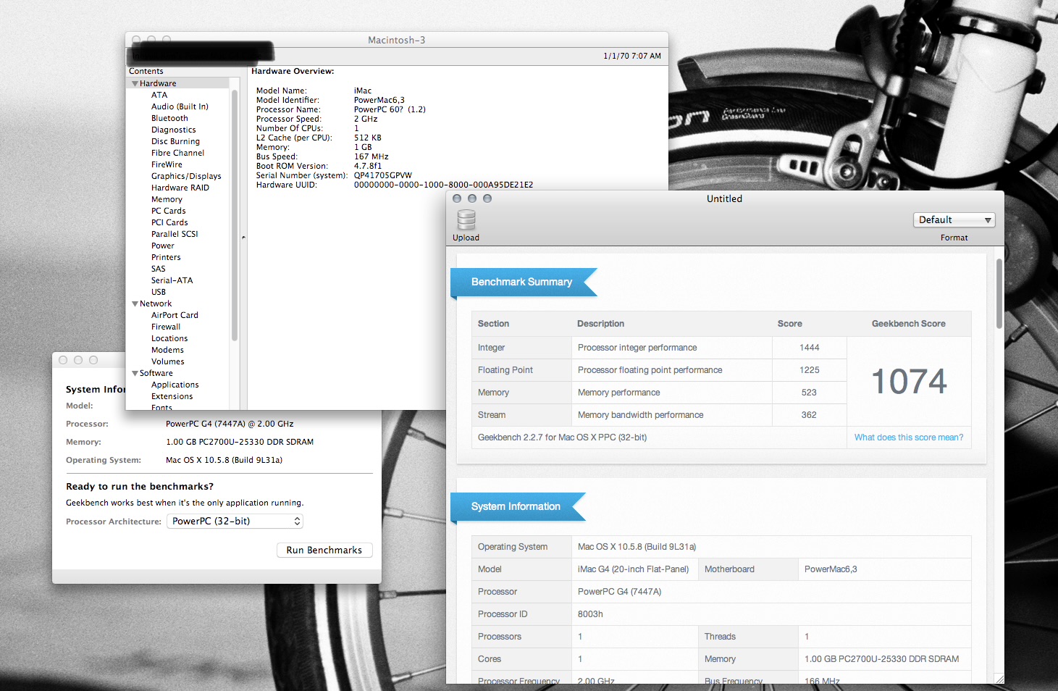Open the Default format dropdown
The width and height of the screenshot is (1058, 691).
coord(954,220)
